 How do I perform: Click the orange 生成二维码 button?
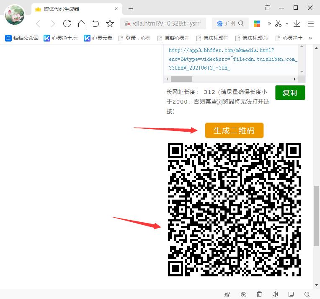point(234,130)
